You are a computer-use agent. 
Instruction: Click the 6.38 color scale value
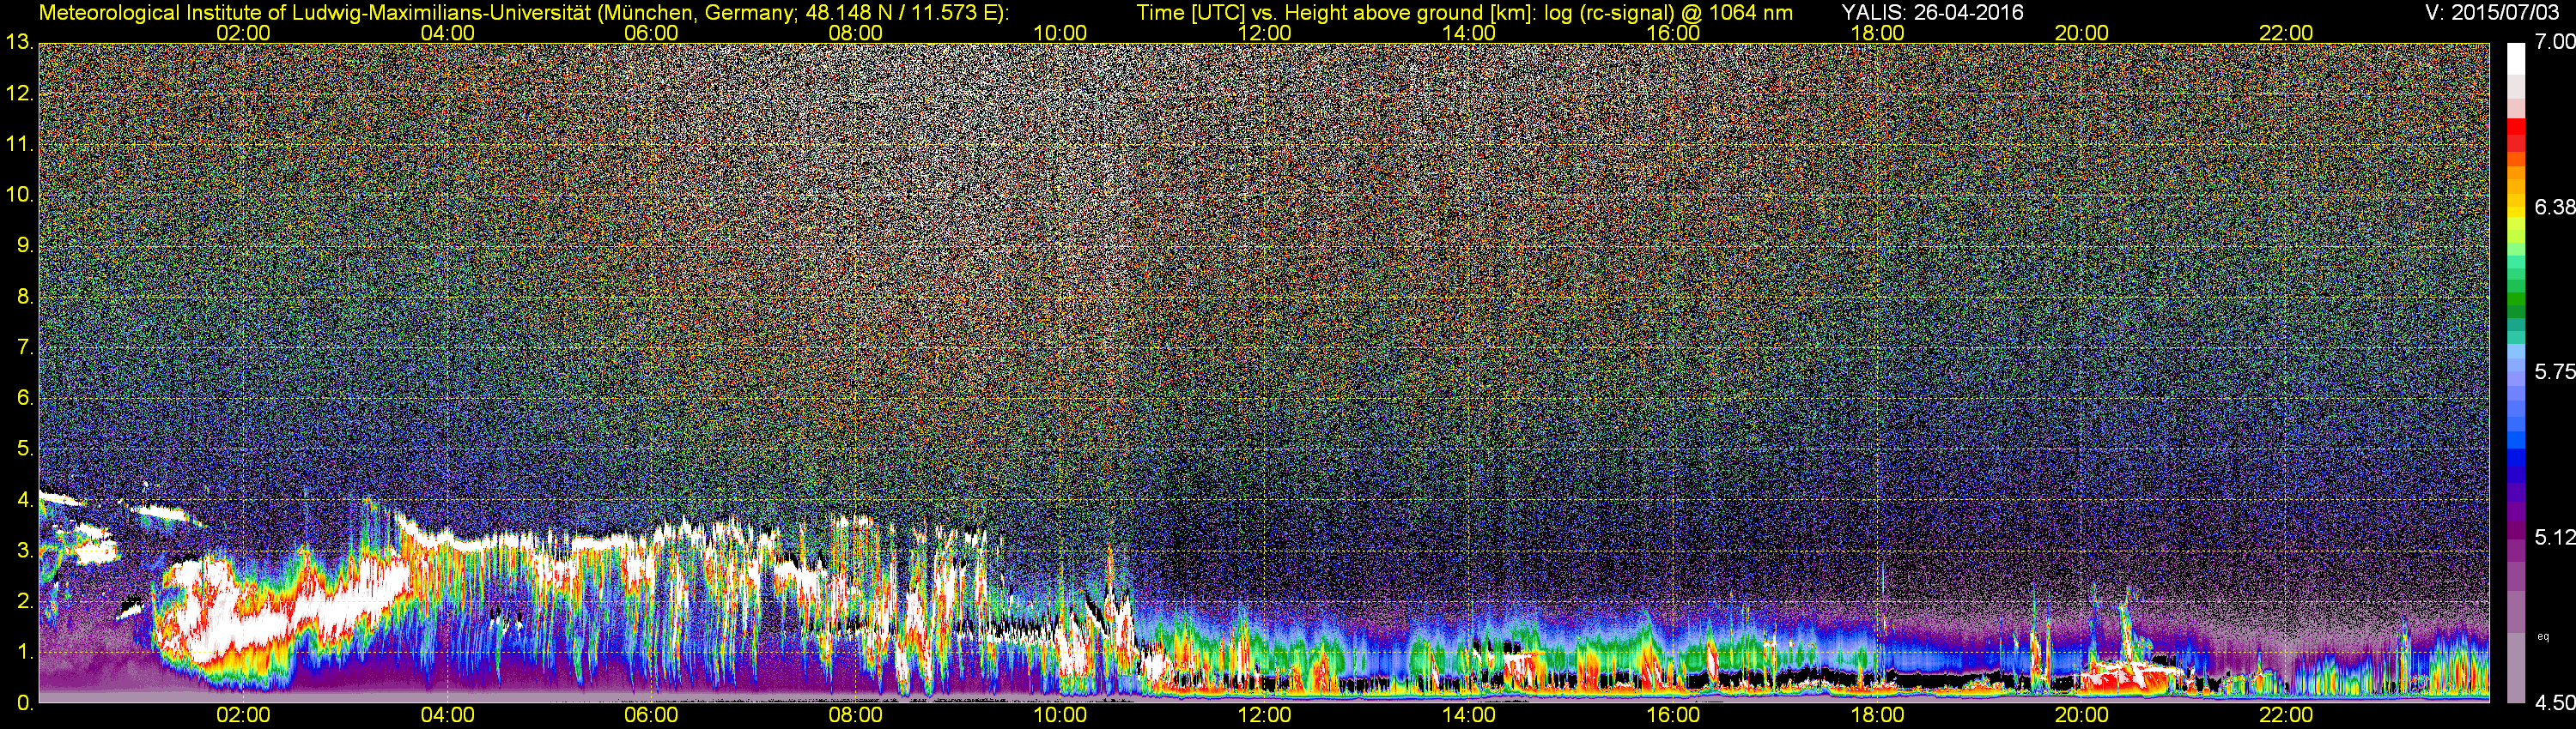coord(2555,207)
